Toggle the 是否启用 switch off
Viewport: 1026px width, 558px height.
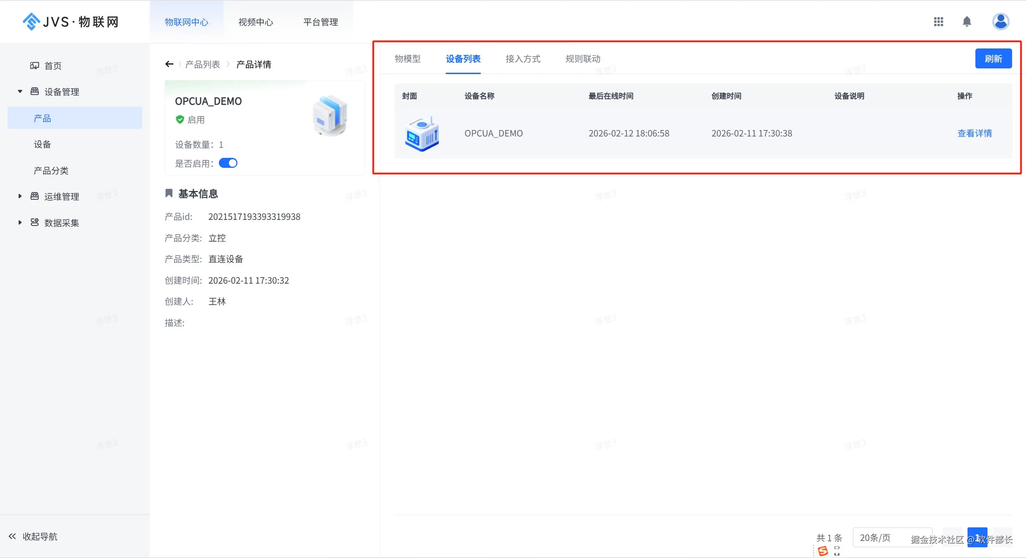click(228, 163)
